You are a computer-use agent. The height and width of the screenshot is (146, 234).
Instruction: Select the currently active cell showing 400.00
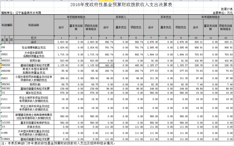click(106, 65)
